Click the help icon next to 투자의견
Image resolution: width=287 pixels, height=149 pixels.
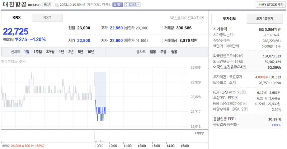227,77
